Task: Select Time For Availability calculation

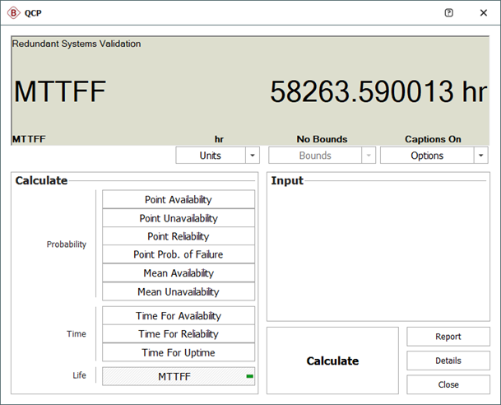Action: pos(179,316)
